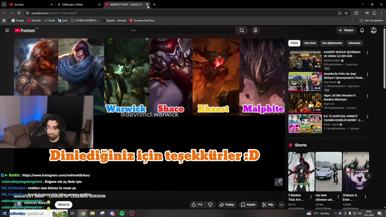Open the FIRST 10 SECONDS anime thumbnail
386x217 pixels.
coord(305,124)
